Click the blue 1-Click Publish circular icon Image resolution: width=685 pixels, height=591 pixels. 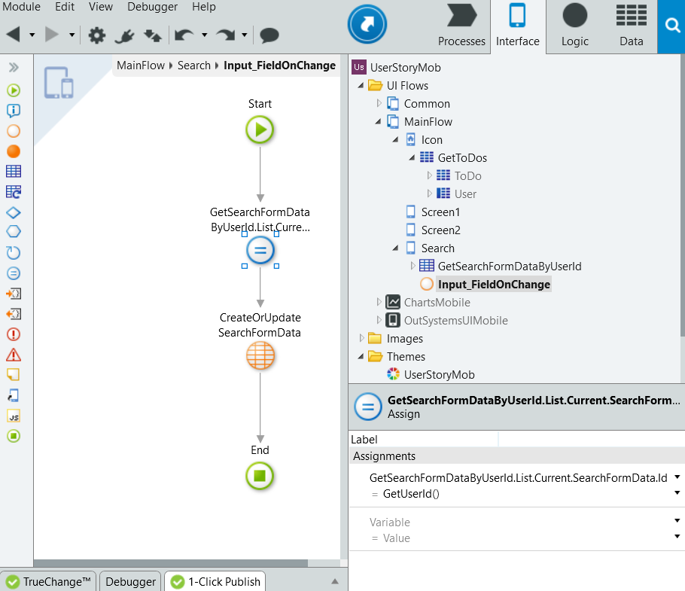(367, 23)
